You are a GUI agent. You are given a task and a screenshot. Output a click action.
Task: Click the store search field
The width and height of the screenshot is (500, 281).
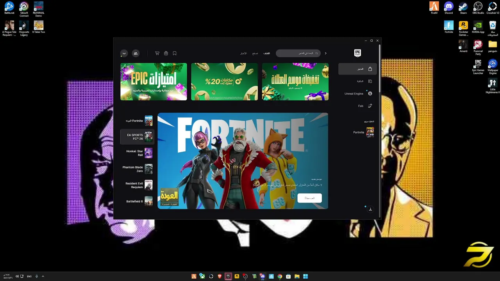(x=298, y=53)
